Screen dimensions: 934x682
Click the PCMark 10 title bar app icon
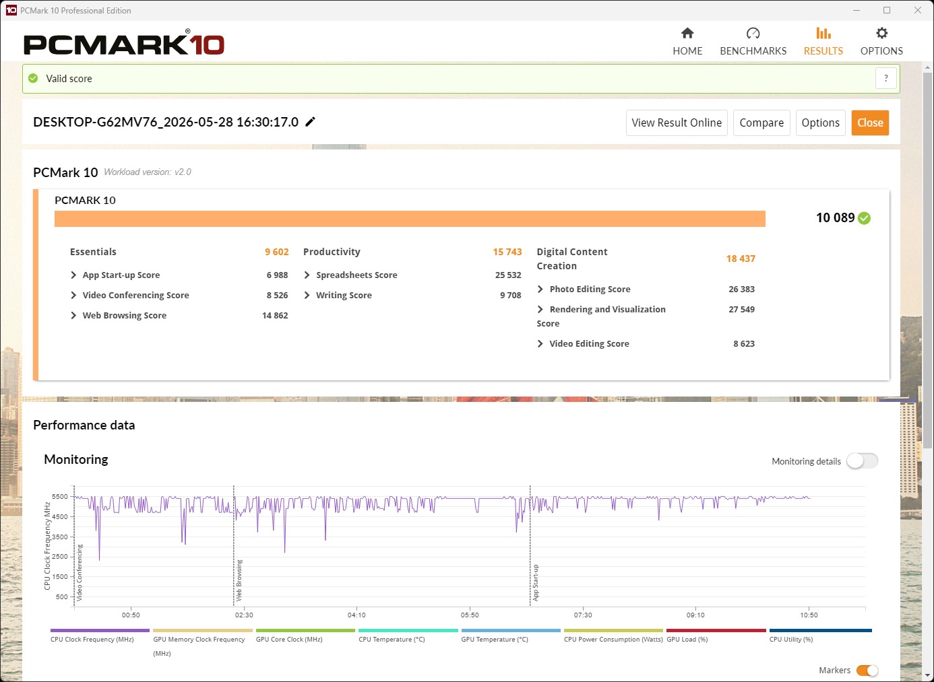point(11,10)
